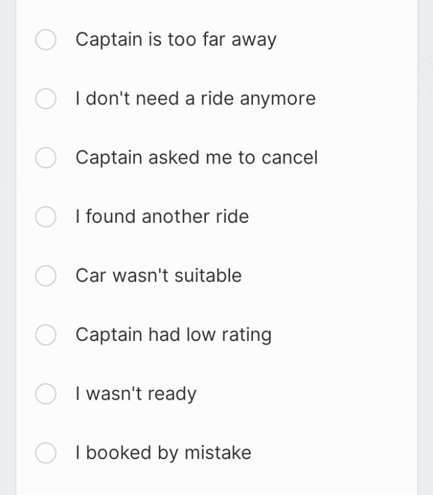Viewport: 433px width, 495px height.
Task: Click the 'Captain asked me to cancel' label
Action: [x=197, y=158]
